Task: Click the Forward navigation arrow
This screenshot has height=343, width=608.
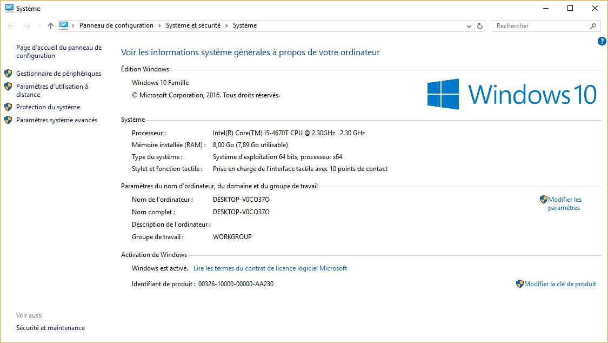Action: pos(27,25)
